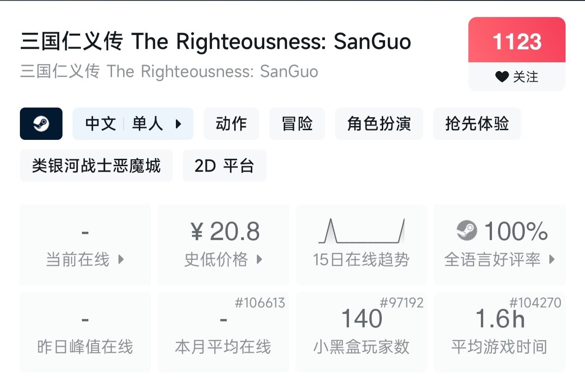
Task: Open the 抢先体验 tag
Action: tap(477, 124)
